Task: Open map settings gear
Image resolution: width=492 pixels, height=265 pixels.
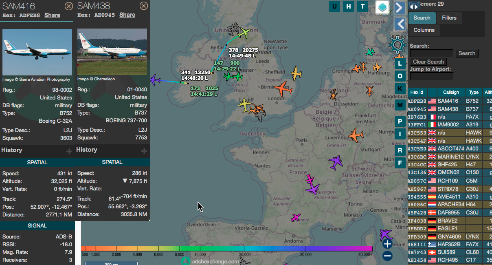Action: (x=397, y=44)
